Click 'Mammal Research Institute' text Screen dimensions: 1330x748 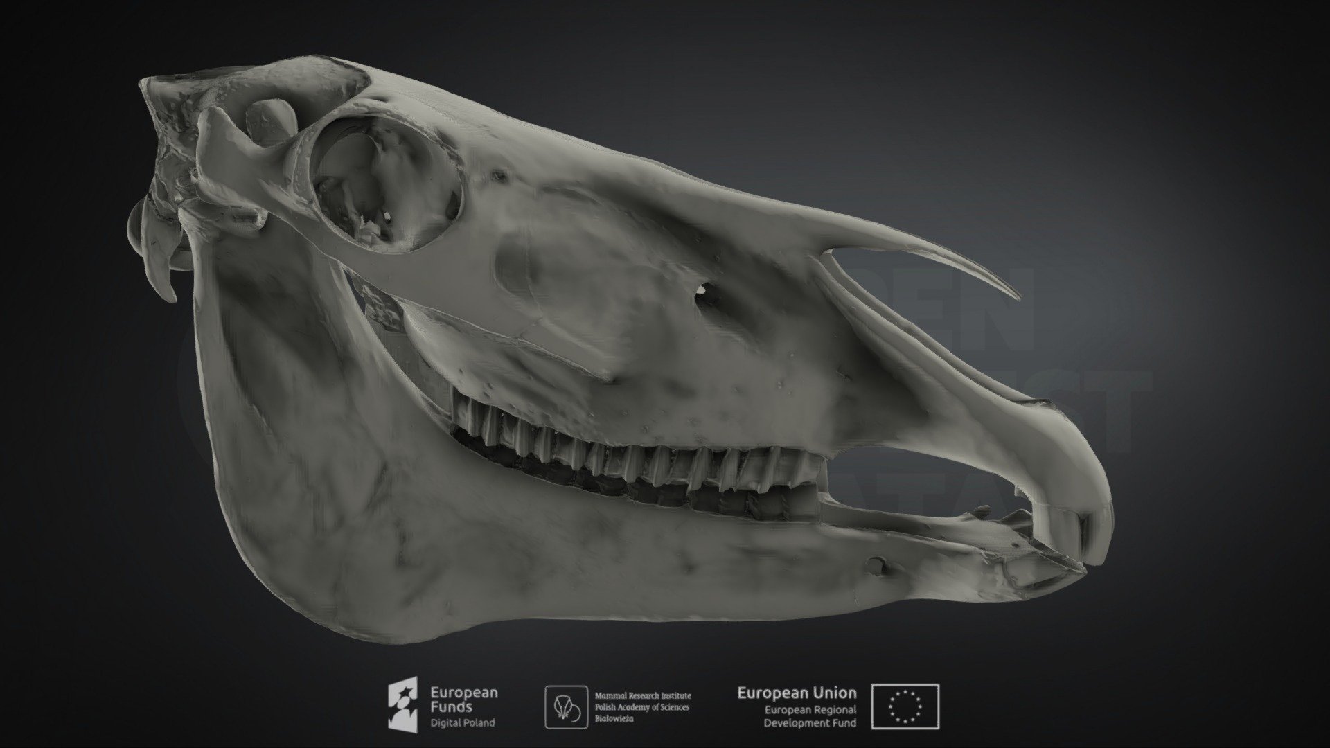643,695
